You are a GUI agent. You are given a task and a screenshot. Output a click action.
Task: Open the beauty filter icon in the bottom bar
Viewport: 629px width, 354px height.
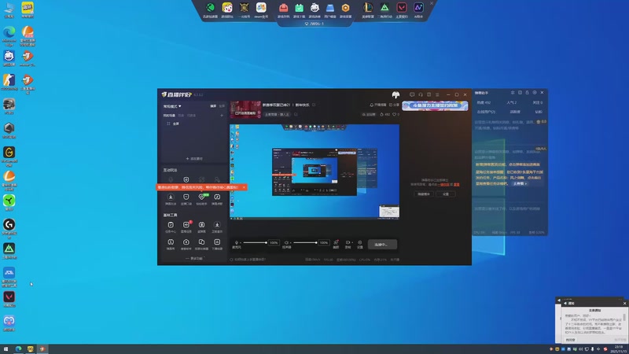337,244
